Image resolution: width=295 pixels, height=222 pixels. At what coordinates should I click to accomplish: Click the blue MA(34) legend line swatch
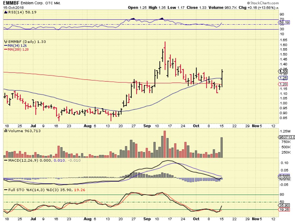pos(6,46)
